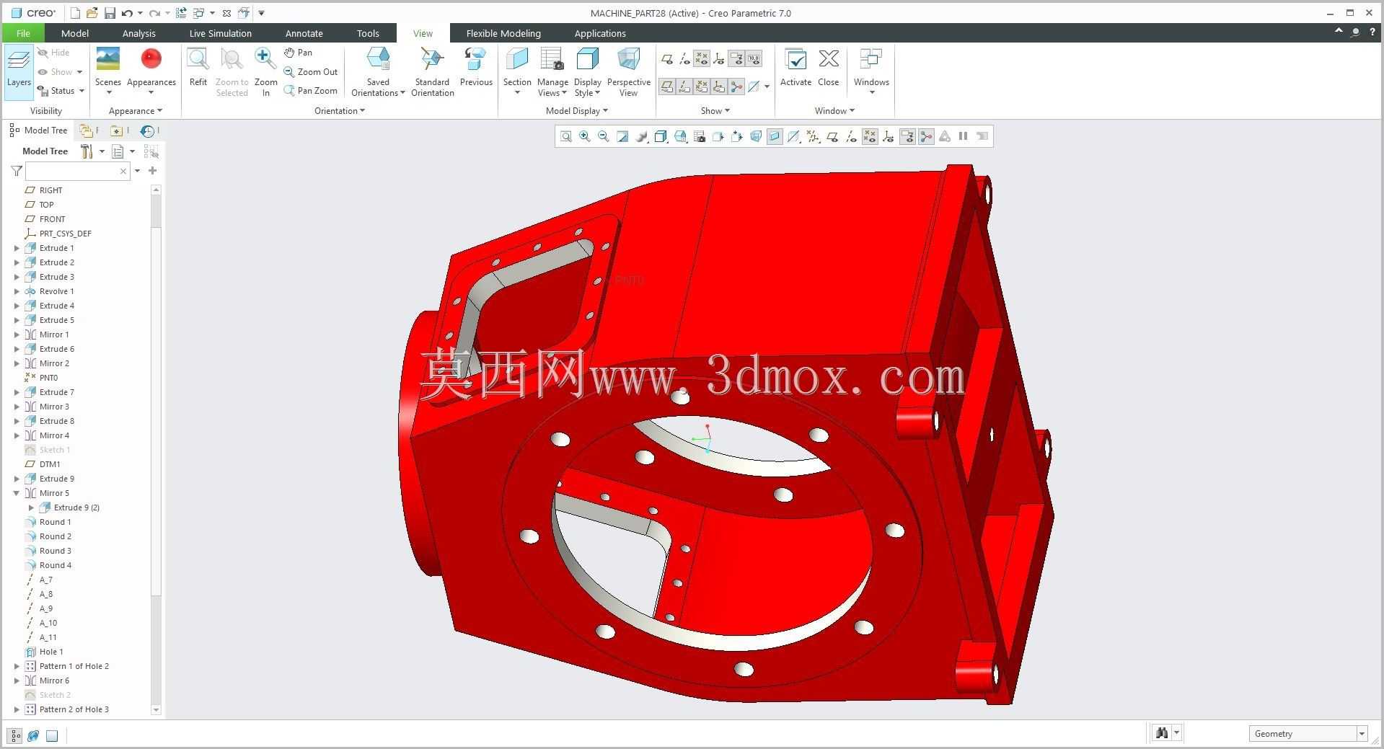Apply Standard Orientation to the model

pyautogui.click(x=432, y=72)
